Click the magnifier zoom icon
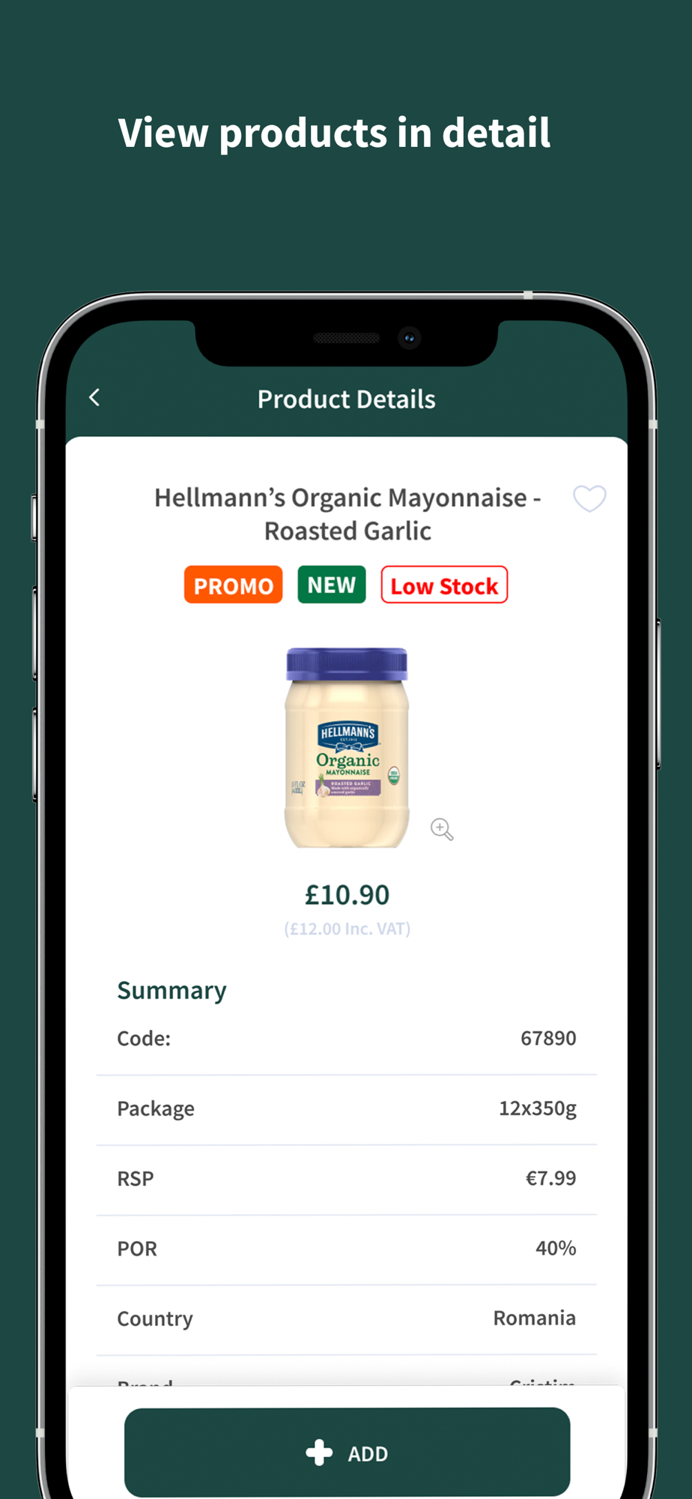This screenshot has height=1499, width=692. click(x=442, y=829)
